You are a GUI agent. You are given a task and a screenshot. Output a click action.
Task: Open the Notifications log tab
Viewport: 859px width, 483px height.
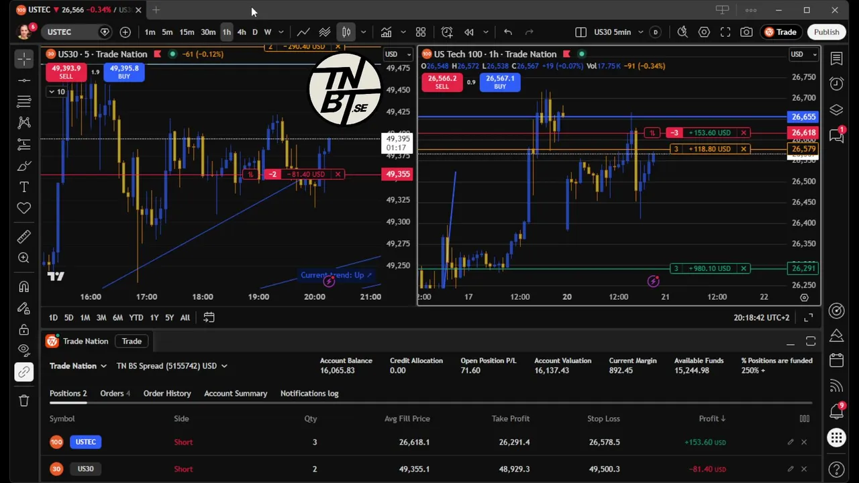(309, 394)
